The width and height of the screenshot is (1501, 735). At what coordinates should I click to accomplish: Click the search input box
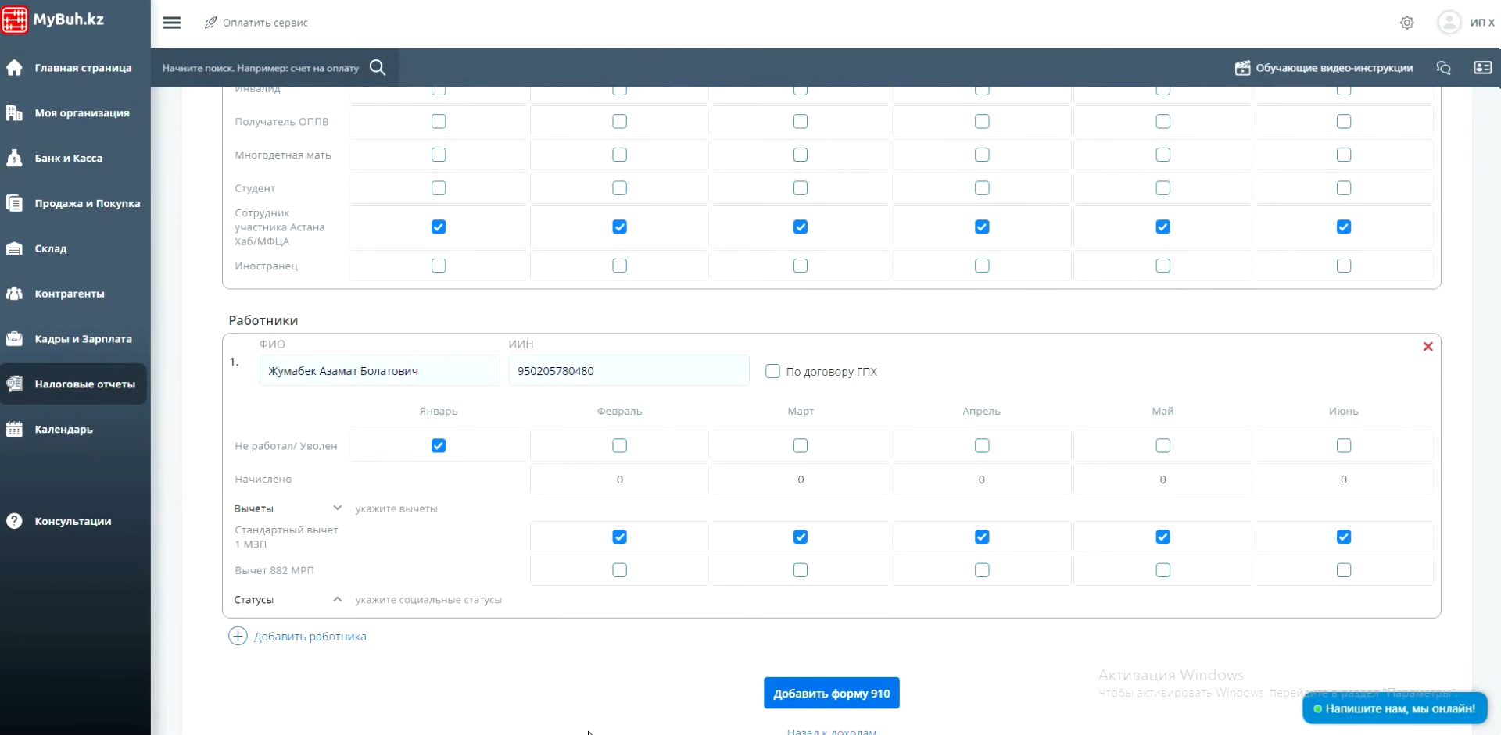pos(260,68)
